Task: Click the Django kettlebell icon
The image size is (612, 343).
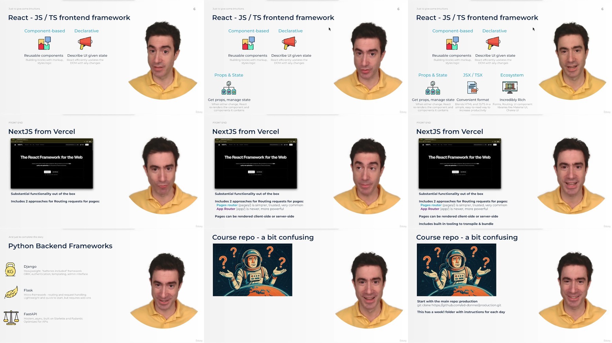Action: point(11,269)
